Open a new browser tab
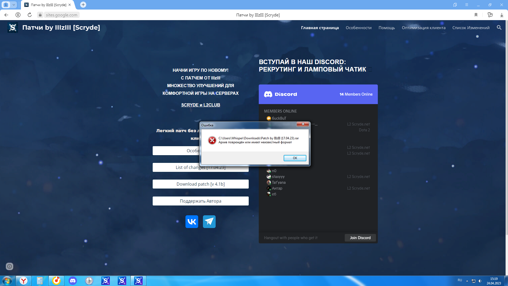This screenshot has height=286, width=508. pyautogui.click(x=83, y=5)
